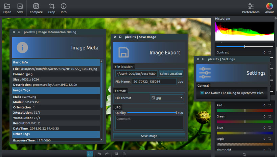The width and height of the screenshot is (277, 157).
Task: Select the General tab in Settings
Action: pos(203,85)
